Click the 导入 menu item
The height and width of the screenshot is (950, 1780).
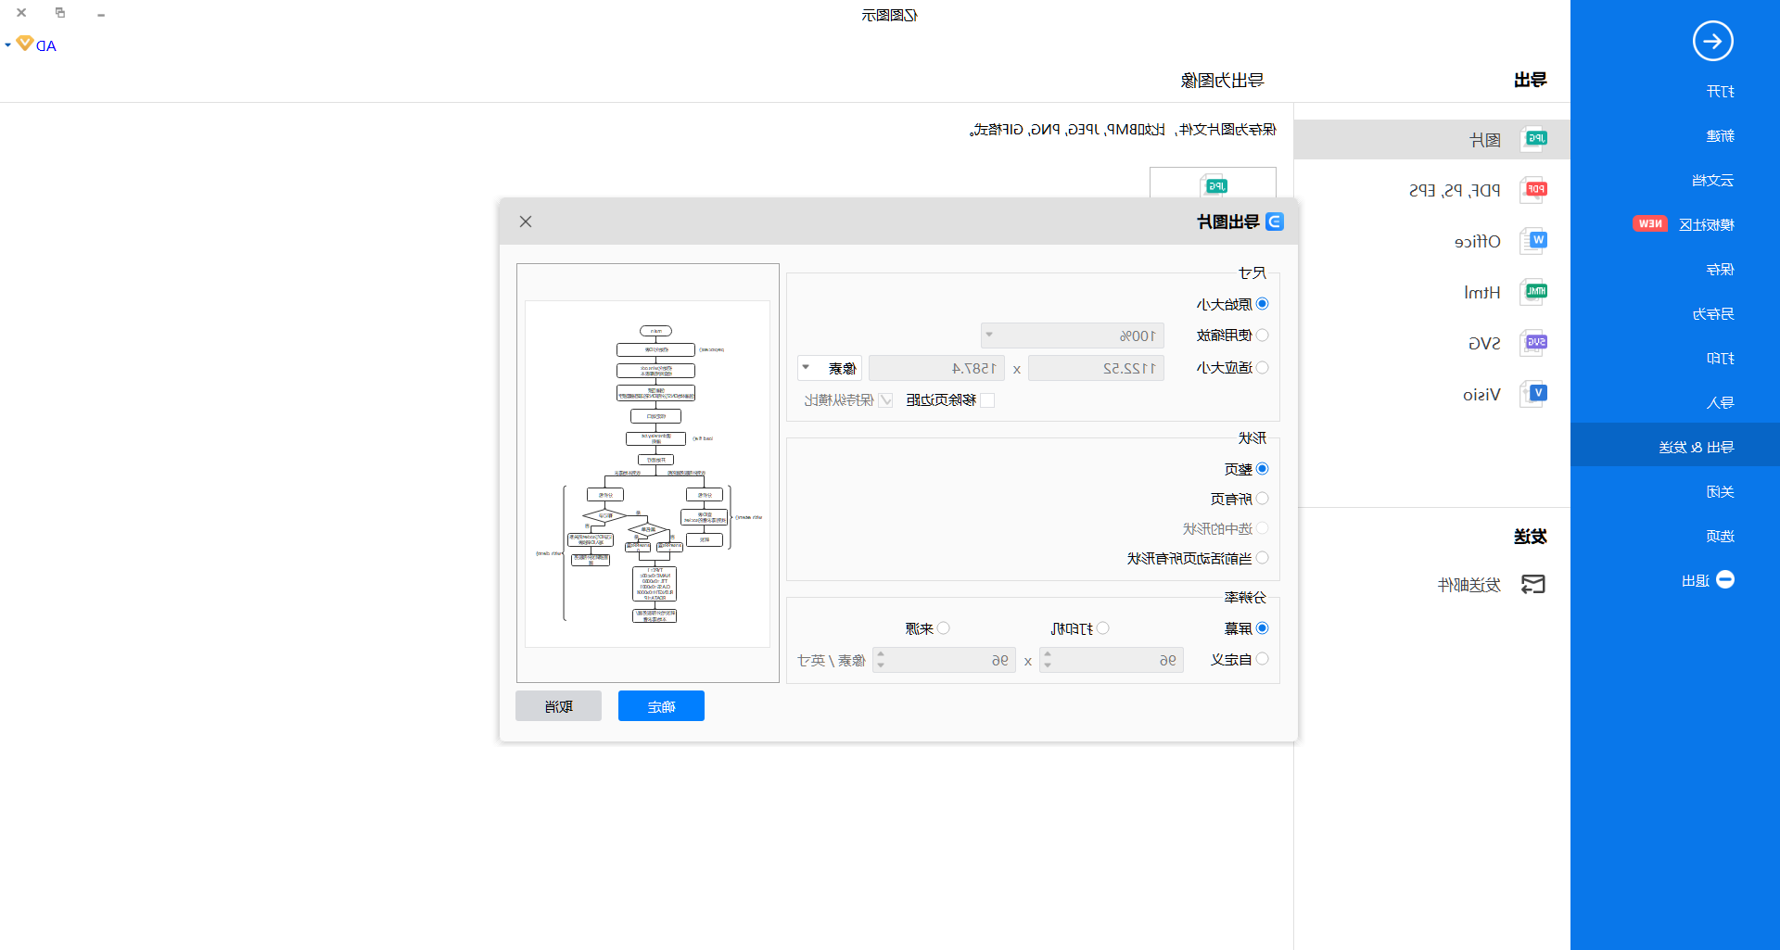(x=1720, y=402)
